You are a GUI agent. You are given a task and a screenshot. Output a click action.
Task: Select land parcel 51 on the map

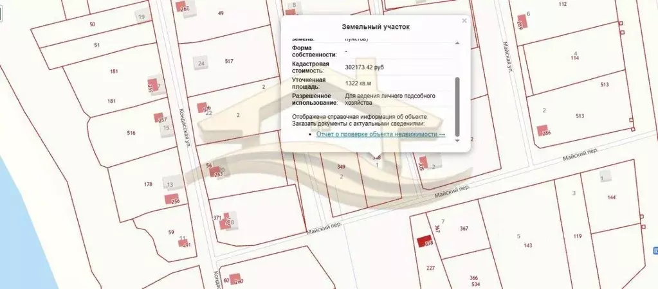pyautogui.click(x=97, y=45)
